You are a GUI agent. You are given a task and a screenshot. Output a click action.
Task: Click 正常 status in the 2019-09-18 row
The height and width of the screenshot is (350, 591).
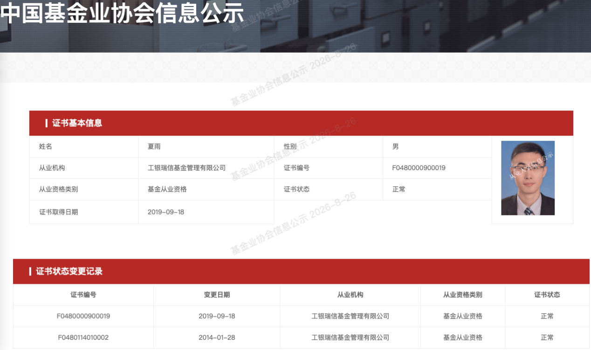pyautogui.click(x=547, y=316)
